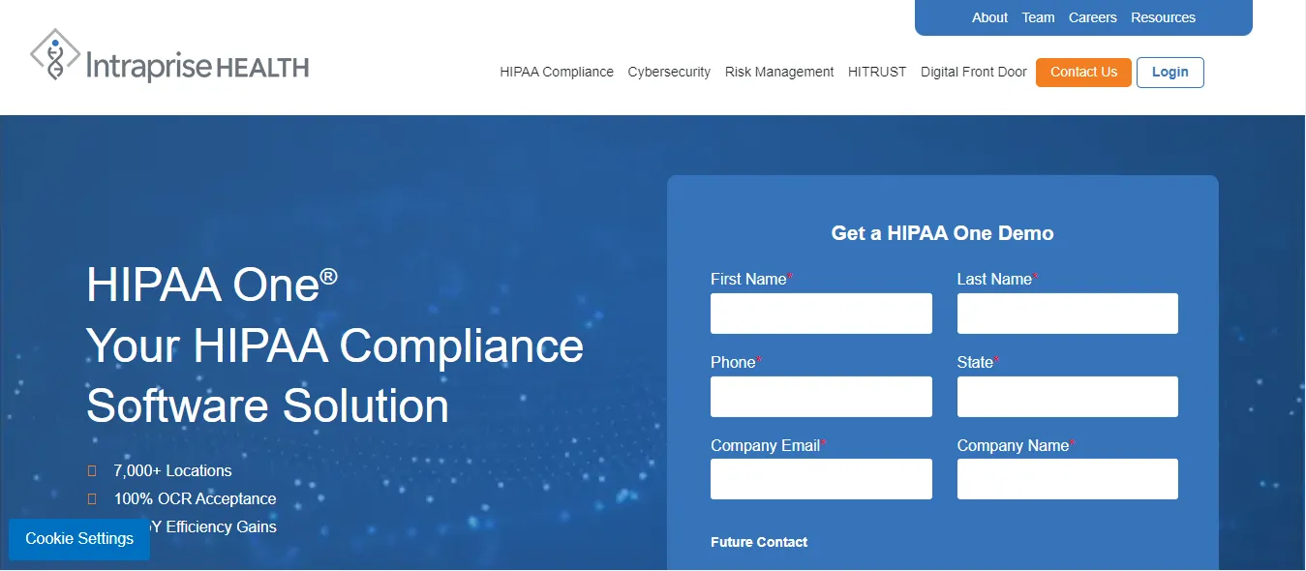Open the Risk Management menu

pos(779,72)
